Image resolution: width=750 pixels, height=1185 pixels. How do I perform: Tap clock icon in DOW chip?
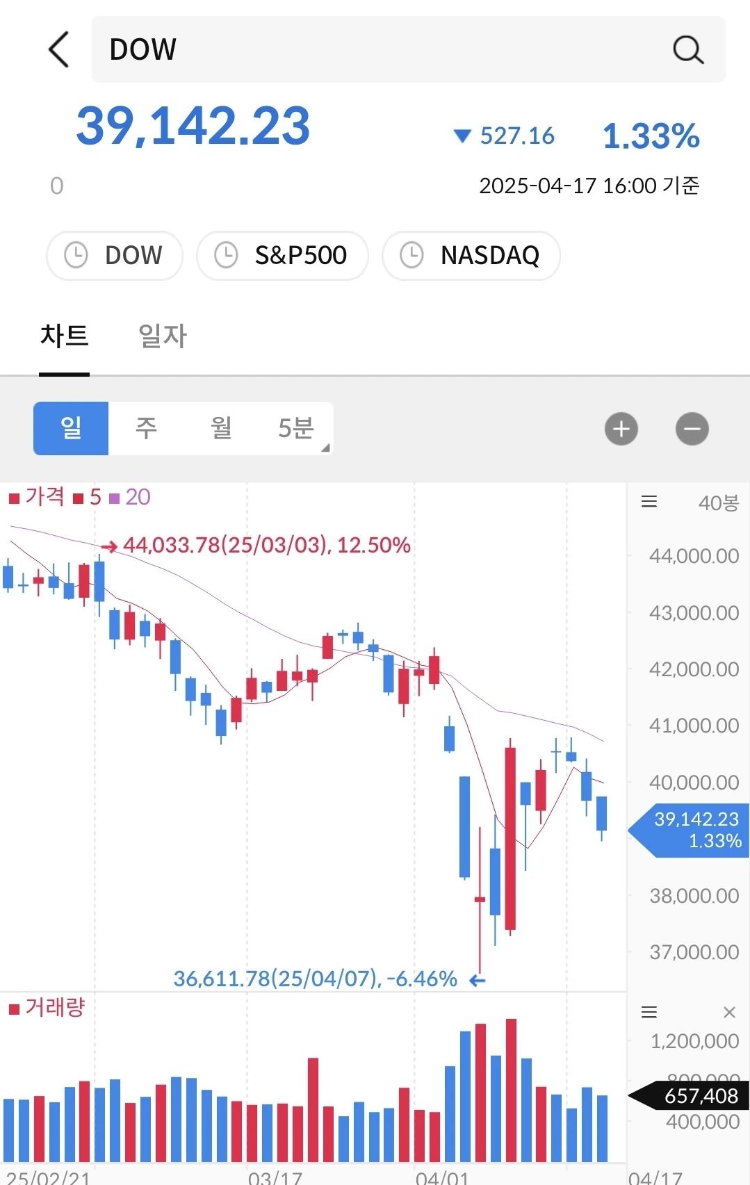click(x=76, y=255)
